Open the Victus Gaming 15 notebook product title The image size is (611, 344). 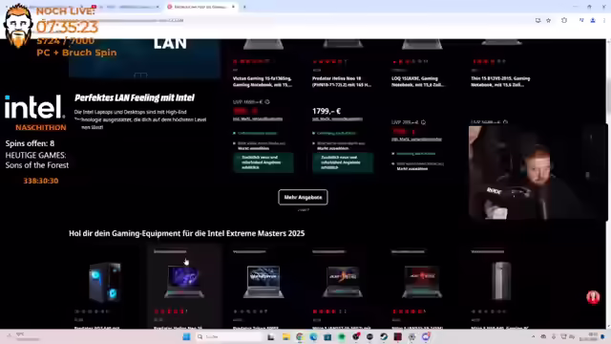pos(262,81)
